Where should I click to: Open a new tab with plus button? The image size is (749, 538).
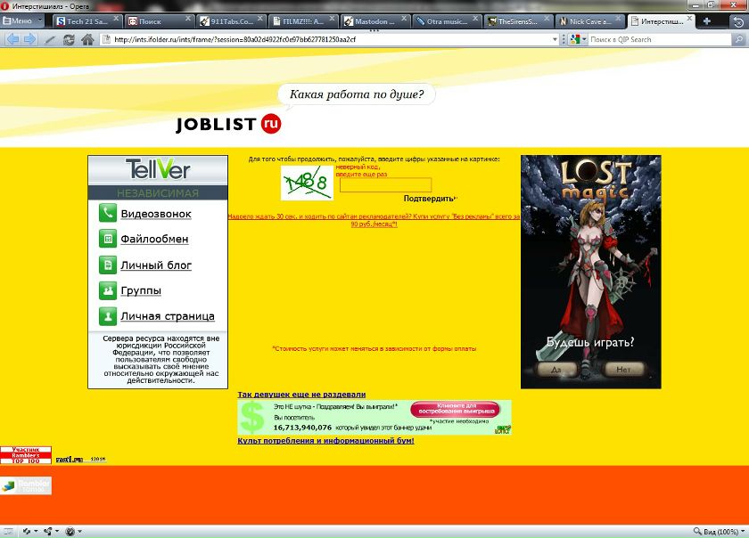(707, 20)
